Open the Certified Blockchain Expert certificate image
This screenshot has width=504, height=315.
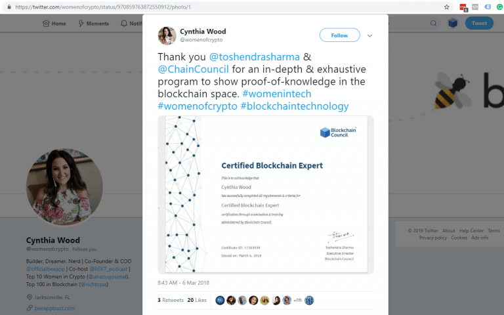(266, 194)
